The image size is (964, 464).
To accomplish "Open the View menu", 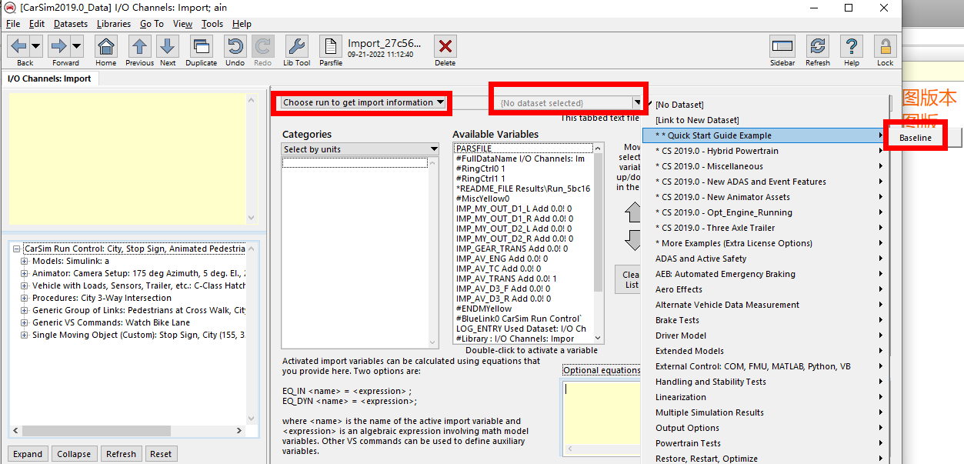I will (x=183, y=24).
